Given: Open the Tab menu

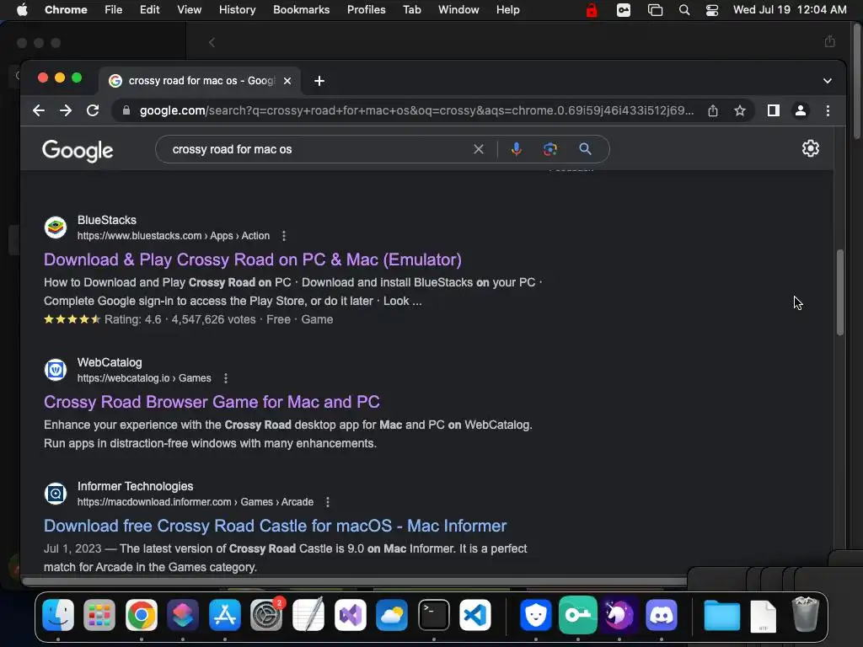Looking at the screenshot, I should [411, 10].
